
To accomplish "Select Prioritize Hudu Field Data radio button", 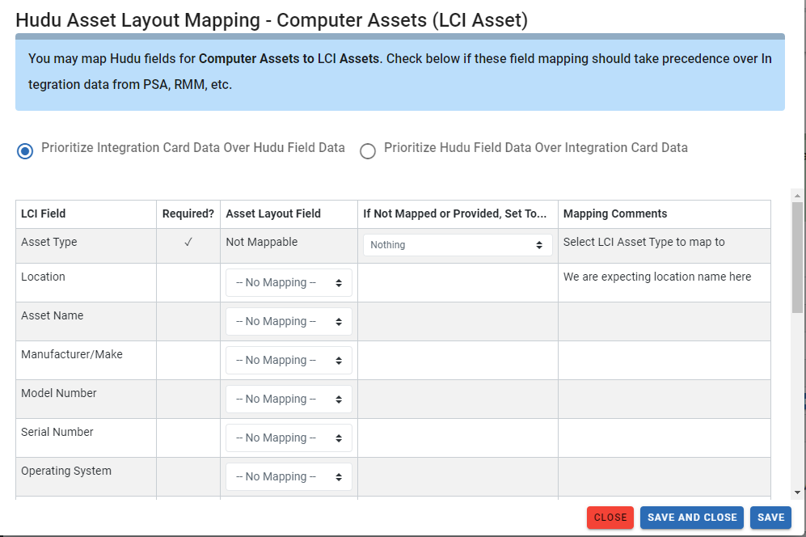I will [x=368, y=150].
